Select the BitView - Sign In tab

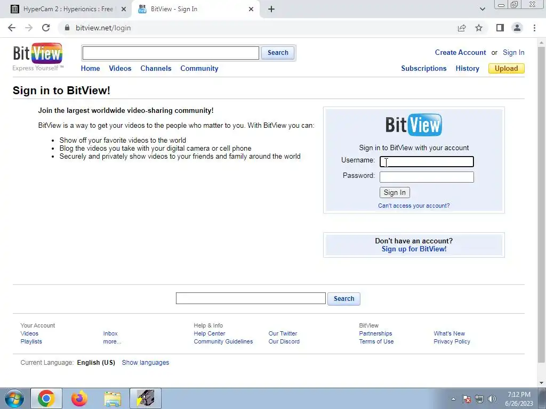tap(195, 9)
